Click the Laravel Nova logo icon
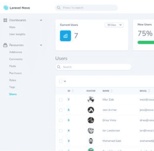The height and width of the screenshot is (151, 154). pos(6,8)
